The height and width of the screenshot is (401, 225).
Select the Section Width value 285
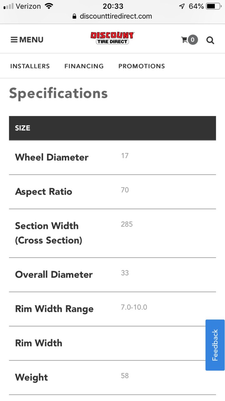click(x=127, y=224)
